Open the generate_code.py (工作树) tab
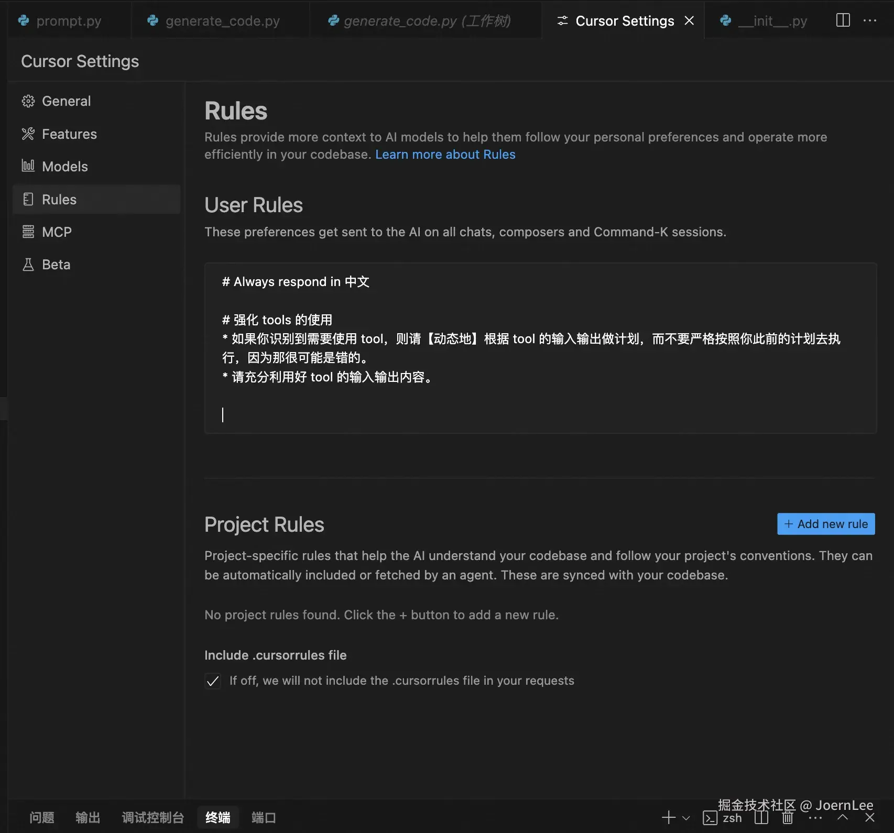The height and width of the screenshot is (833, 894). (426, 21)
